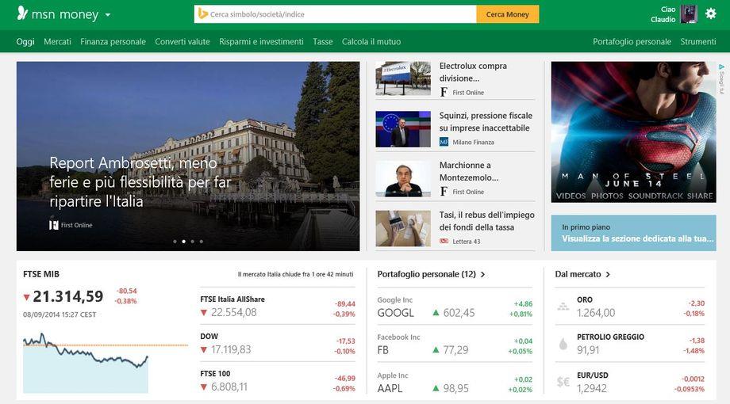Viewport: 730px width, 404px height.
Task: Click the Electrolux article thumbnail
Action: coord(403,78)
